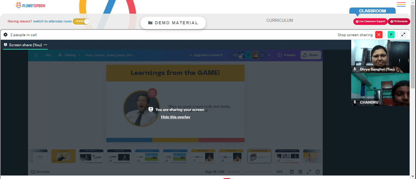416x179 pixels.
Task: Click Live Classroom Support button
Action: [x=370, y=22]
